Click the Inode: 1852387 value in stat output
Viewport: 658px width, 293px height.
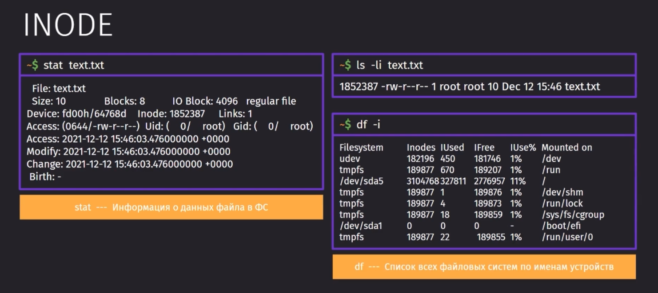coord(171,113)
